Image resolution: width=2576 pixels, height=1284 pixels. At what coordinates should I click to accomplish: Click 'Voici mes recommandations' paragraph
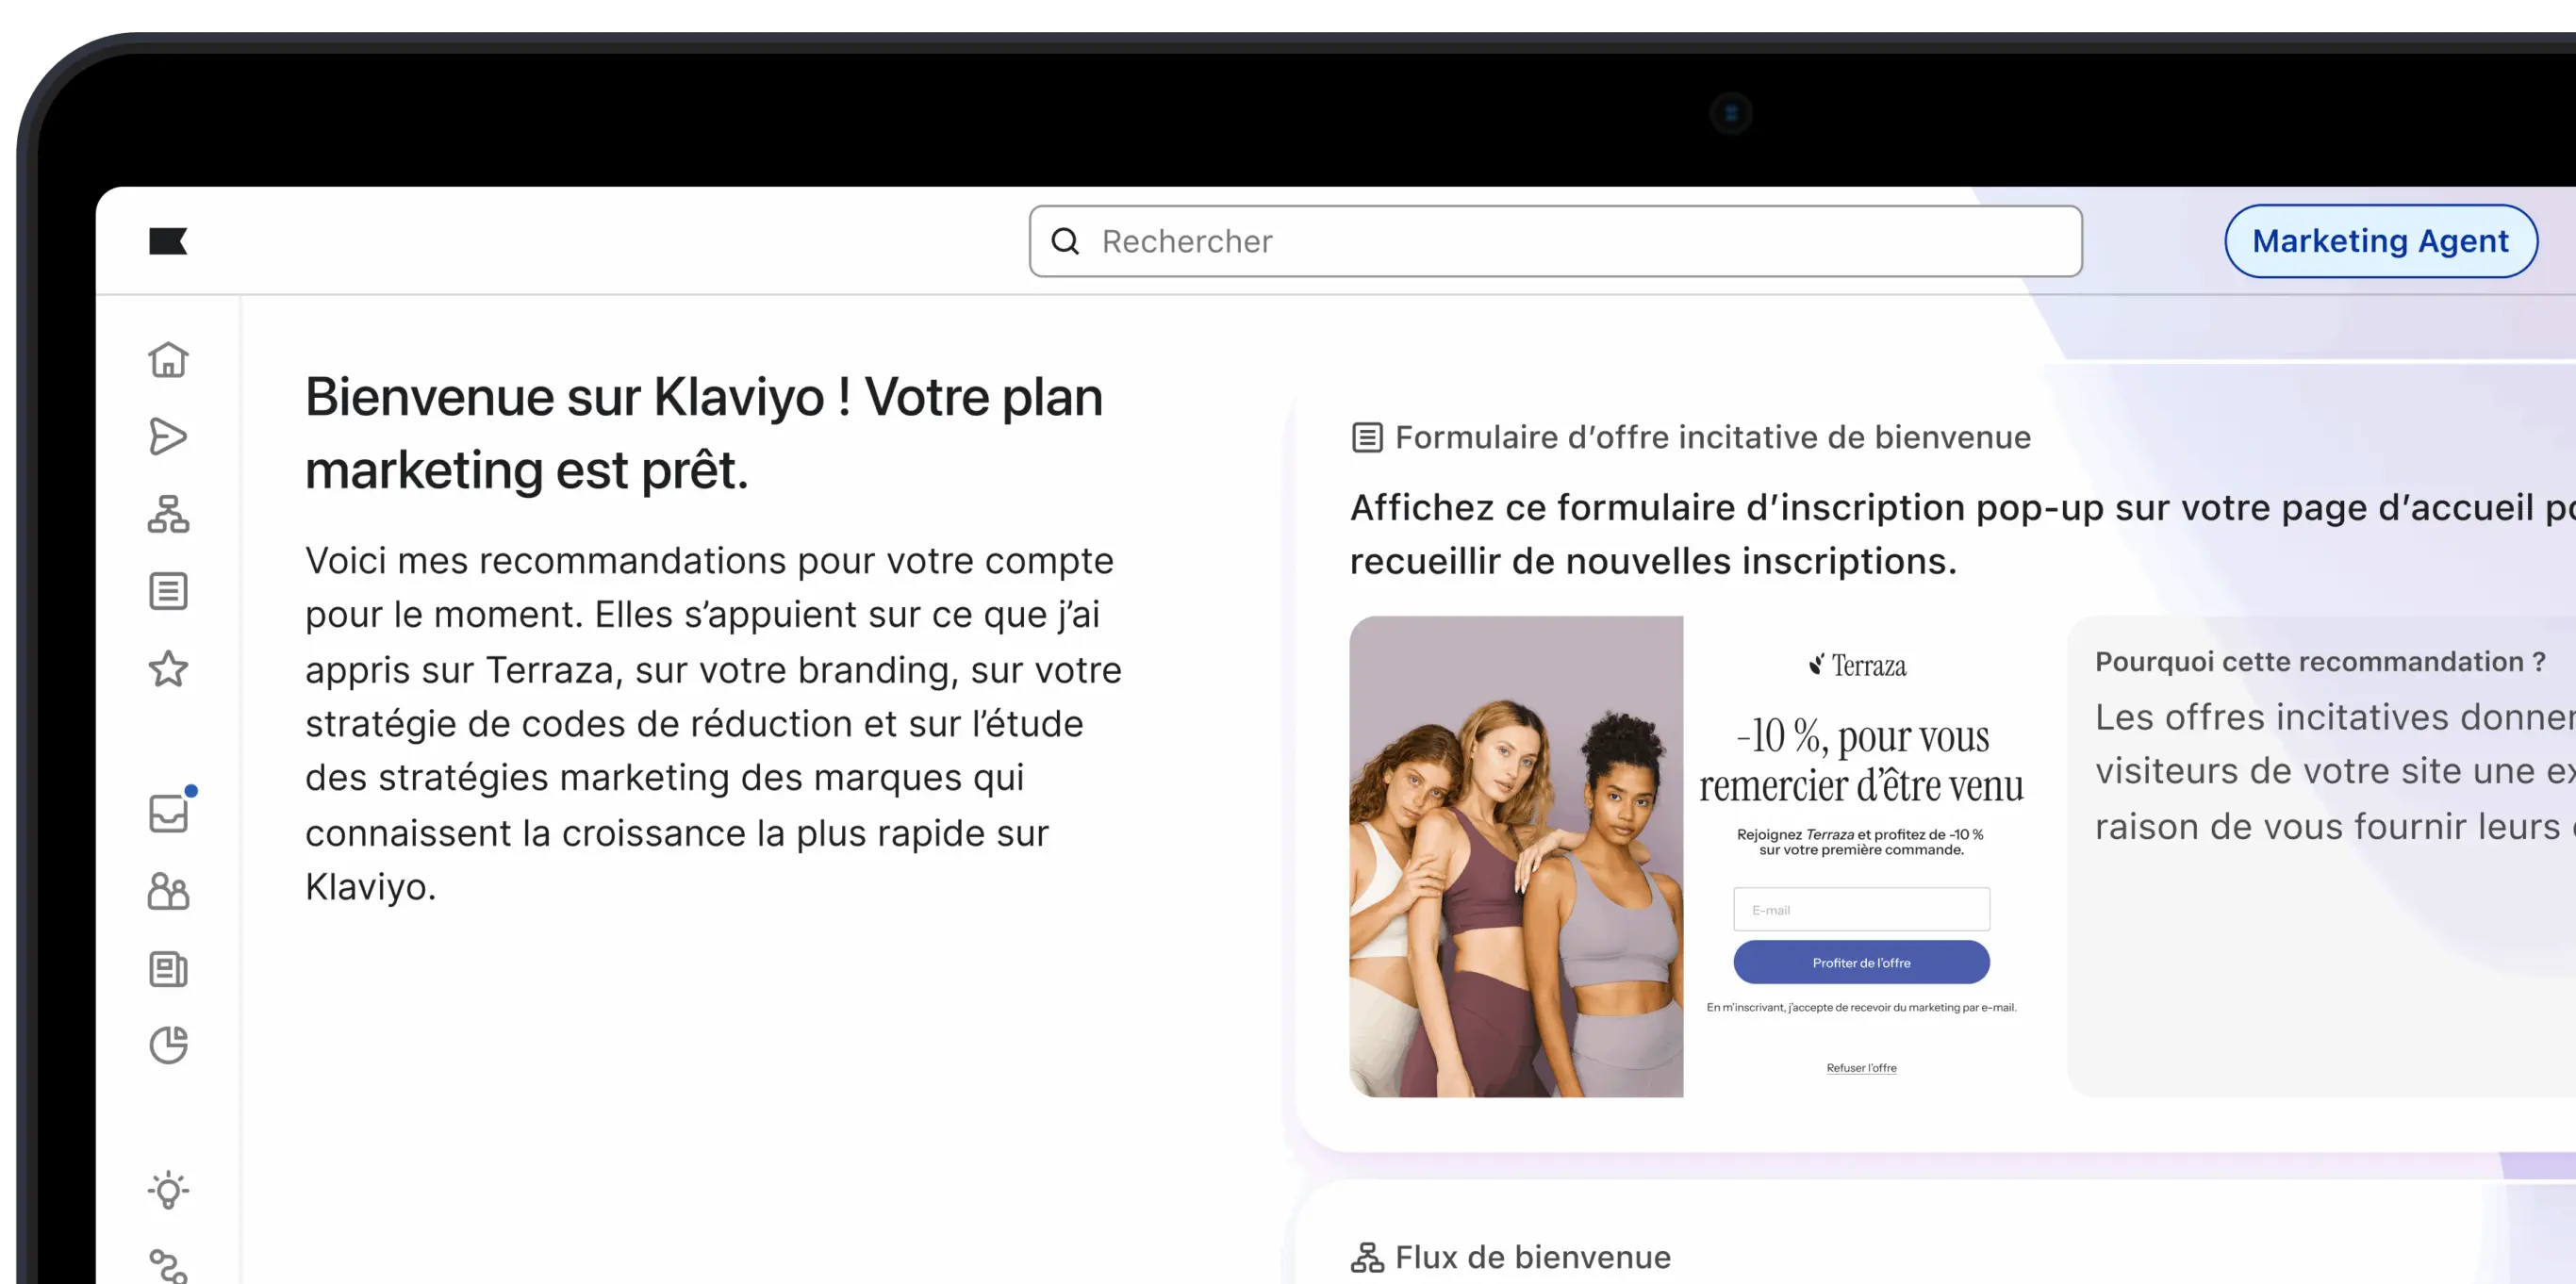[713, 723]
